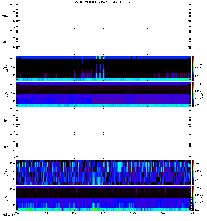The image size is (207, 221).
Task: Click the empty 'thc fff 2' spectrogram panel
Action: tap(104, 146)
